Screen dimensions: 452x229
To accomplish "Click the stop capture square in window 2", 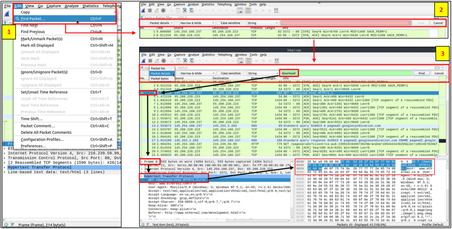I will [150, 11].
